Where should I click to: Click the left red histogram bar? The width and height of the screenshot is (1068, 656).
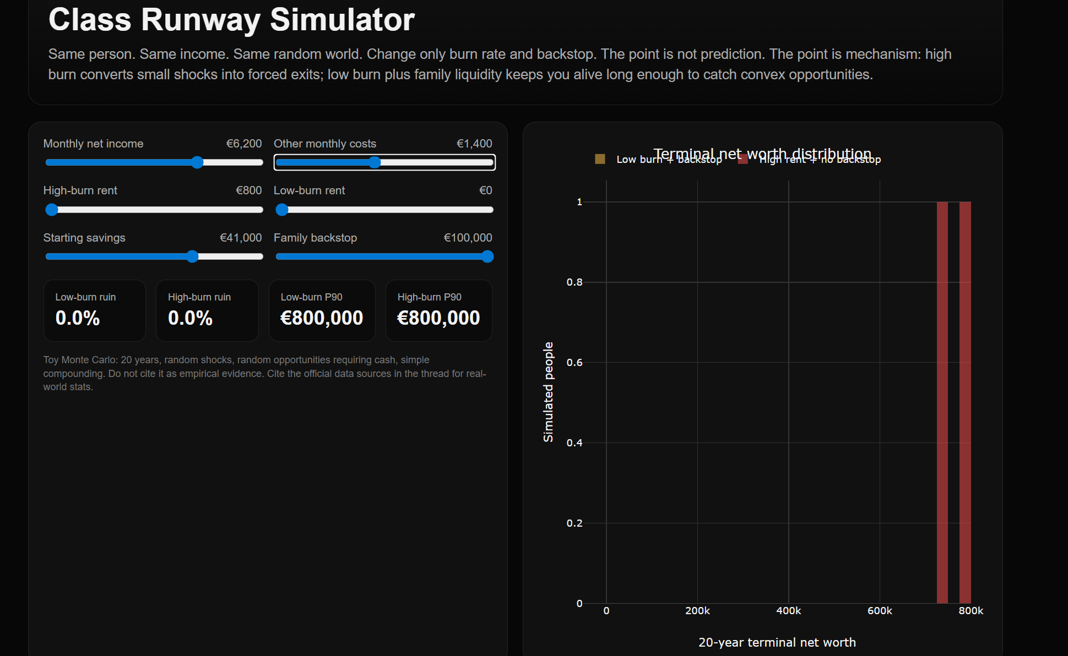point(942,402)
